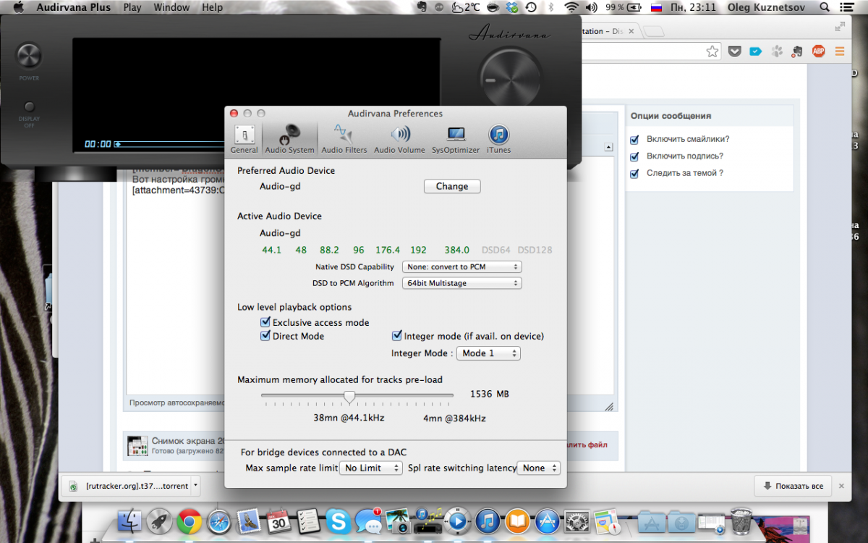
Task: Open the rutracker torrent download item
Action: point(127,486)
